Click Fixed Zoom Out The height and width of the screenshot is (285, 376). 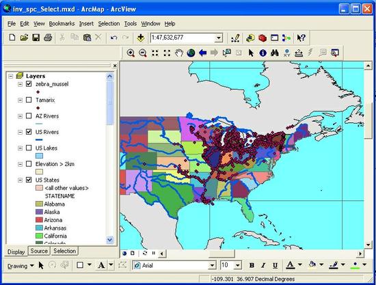(x=167, y=53)
